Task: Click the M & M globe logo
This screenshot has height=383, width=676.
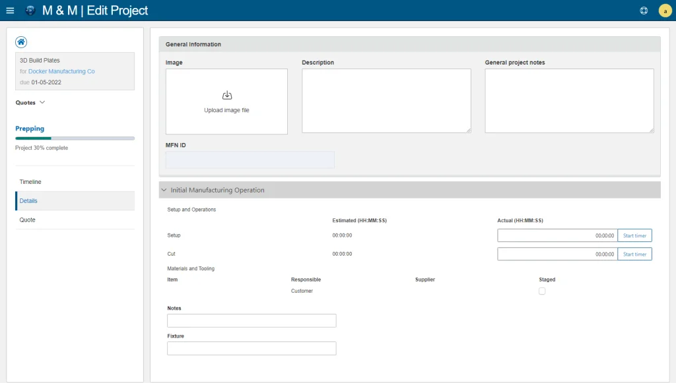Action: point(30,11)
